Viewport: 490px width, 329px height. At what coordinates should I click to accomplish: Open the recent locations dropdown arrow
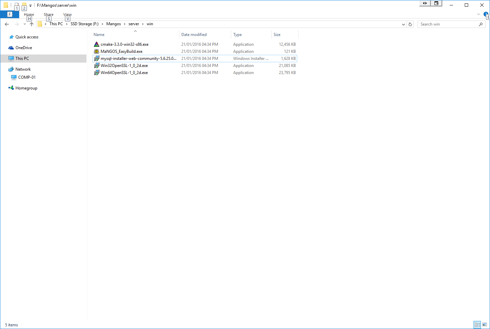point(25,24)
